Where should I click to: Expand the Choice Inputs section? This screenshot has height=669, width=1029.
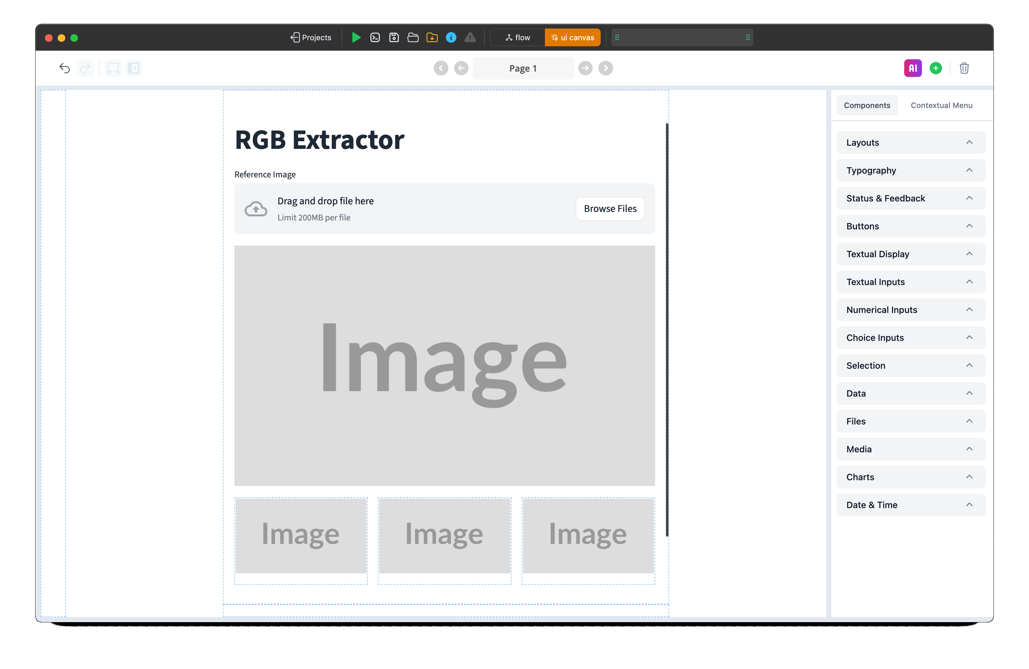[x=911, y=338]
